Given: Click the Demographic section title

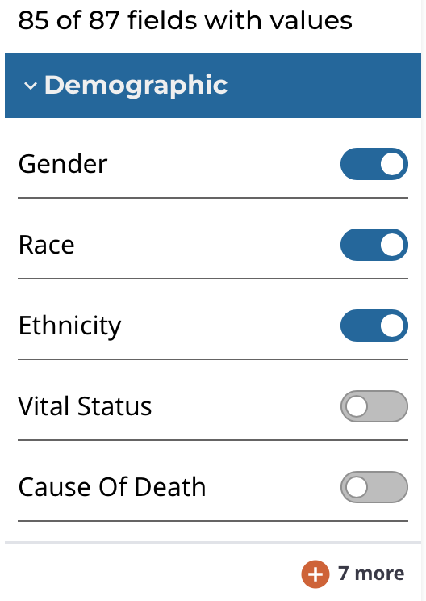Looking at the screenshot, I should [x=136, y=85].
